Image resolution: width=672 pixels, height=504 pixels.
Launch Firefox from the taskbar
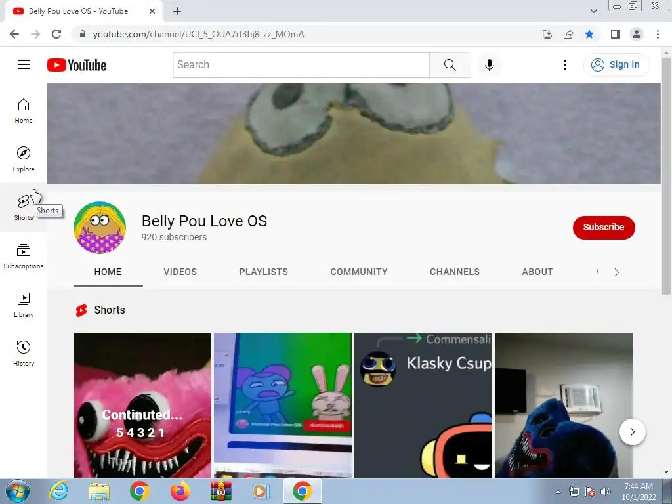tap(180, 491)
